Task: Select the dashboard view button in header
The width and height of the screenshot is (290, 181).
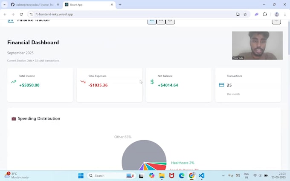Action: (x=152, y=21)
